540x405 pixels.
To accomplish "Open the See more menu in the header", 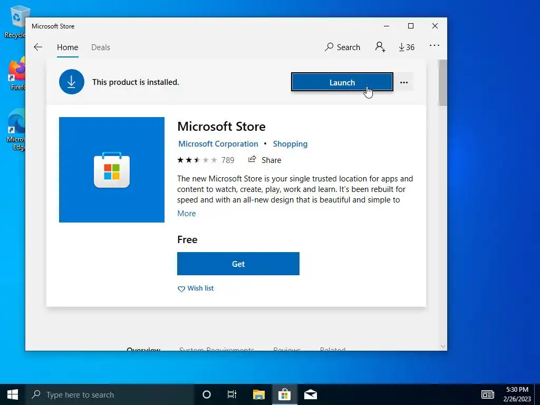I will pyautogui.click(x=435, y=45).
